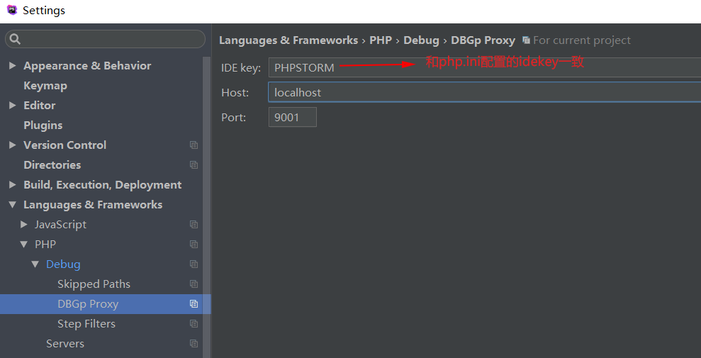The height and width of the screenshot is (358, 701).
Task: Click the IDE key field containing PHPSTORM
Action: 485,67
